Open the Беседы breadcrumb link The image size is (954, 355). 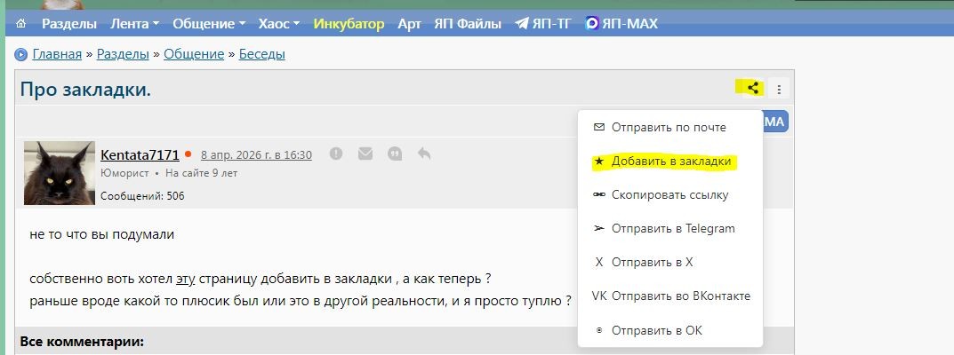click(x=261, y=54)
